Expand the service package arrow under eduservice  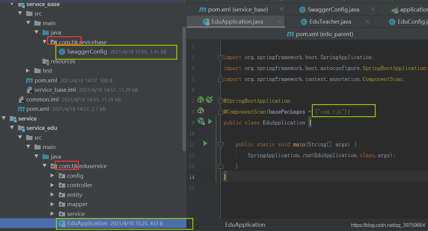pos(53,214)
